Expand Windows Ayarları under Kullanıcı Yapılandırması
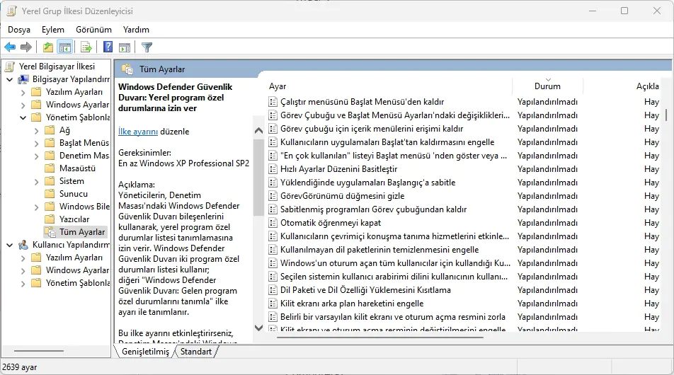The image size is (674, 375). pyautogui.click(x=23, y=270)
